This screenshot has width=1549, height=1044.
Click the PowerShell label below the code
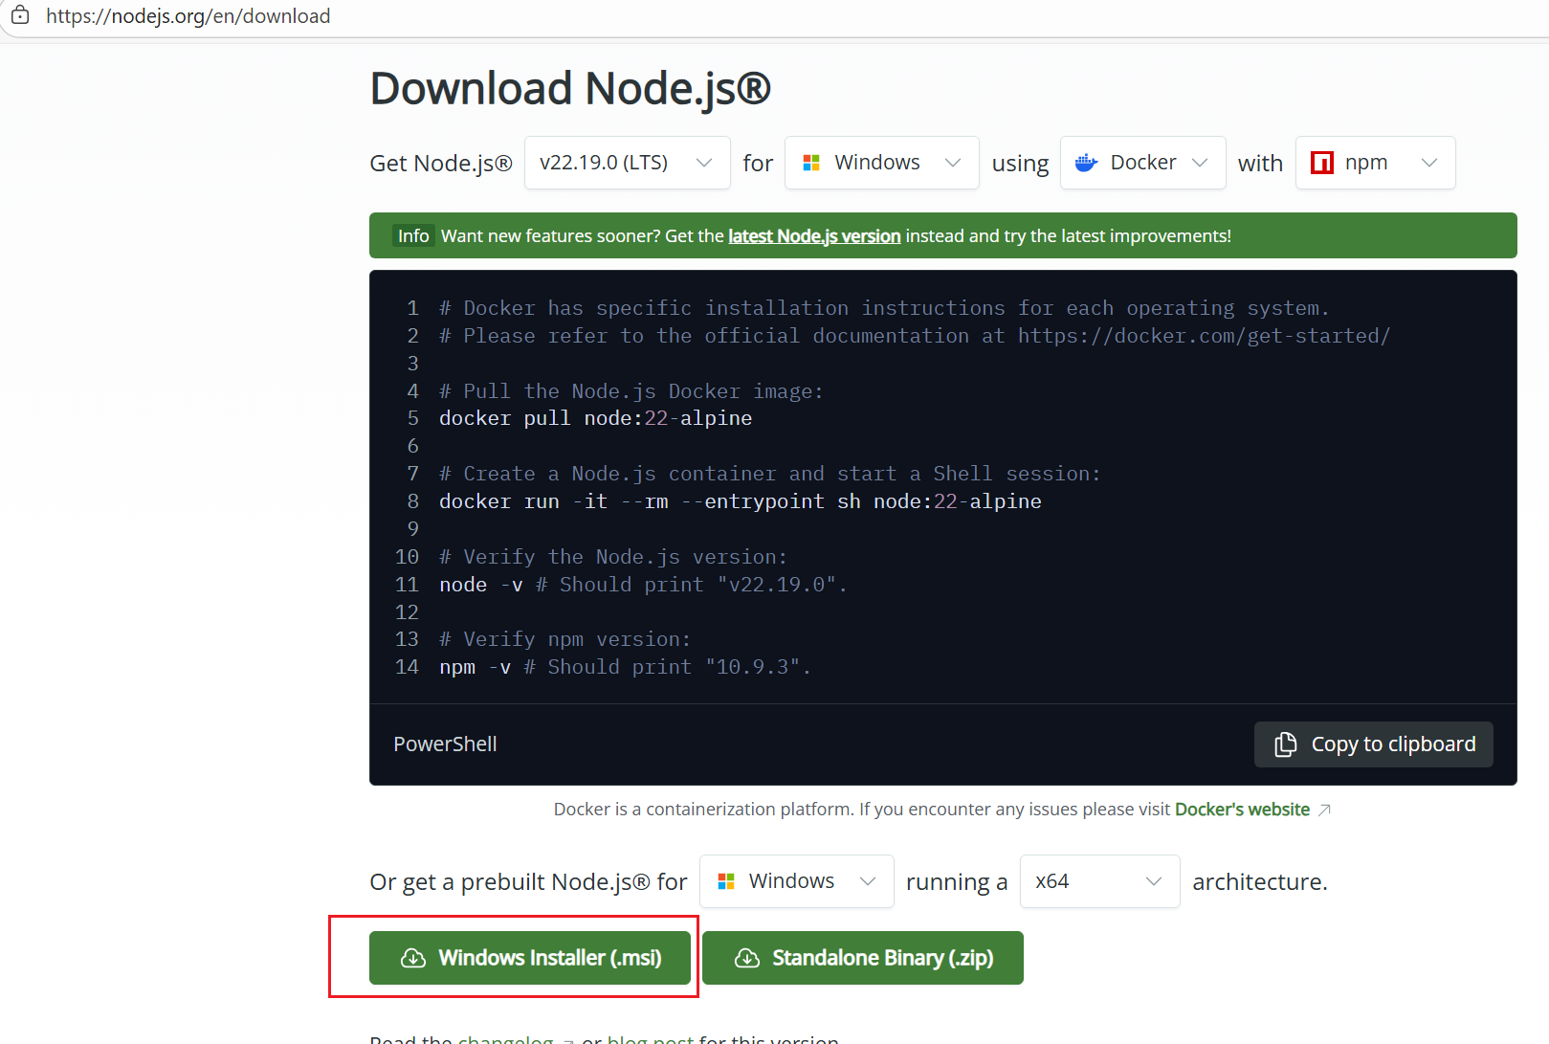(445, 744)
